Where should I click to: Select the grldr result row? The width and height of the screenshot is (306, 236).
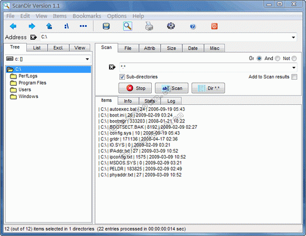click(x=138, y=139)
